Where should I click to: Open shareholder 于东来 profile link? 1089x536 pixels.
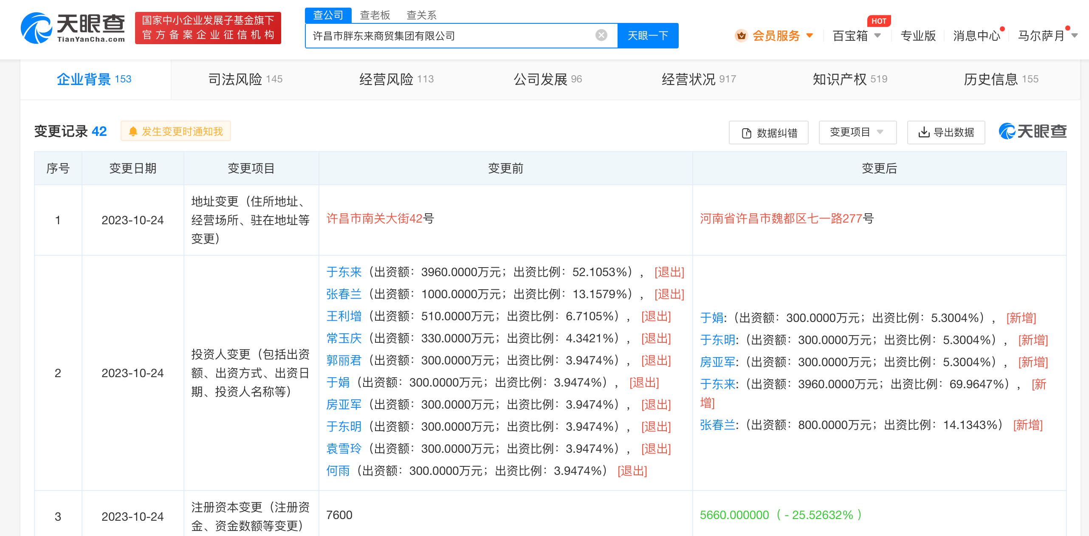click(x=344, y=272)
